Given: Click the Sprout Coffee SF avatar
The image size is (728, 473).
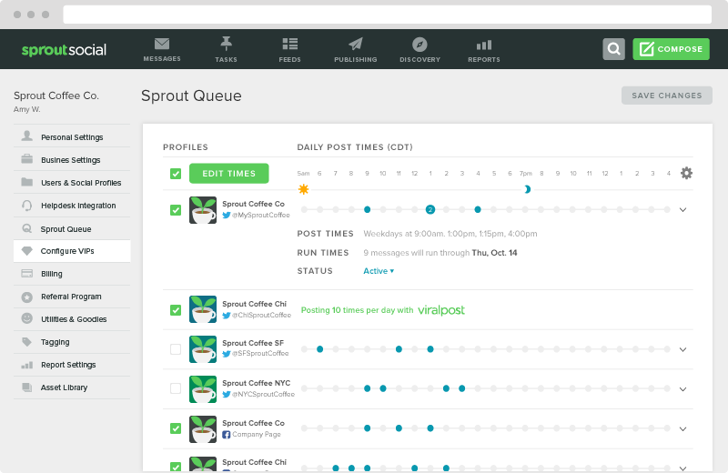Looking at the screenshot, I should 203,349.
